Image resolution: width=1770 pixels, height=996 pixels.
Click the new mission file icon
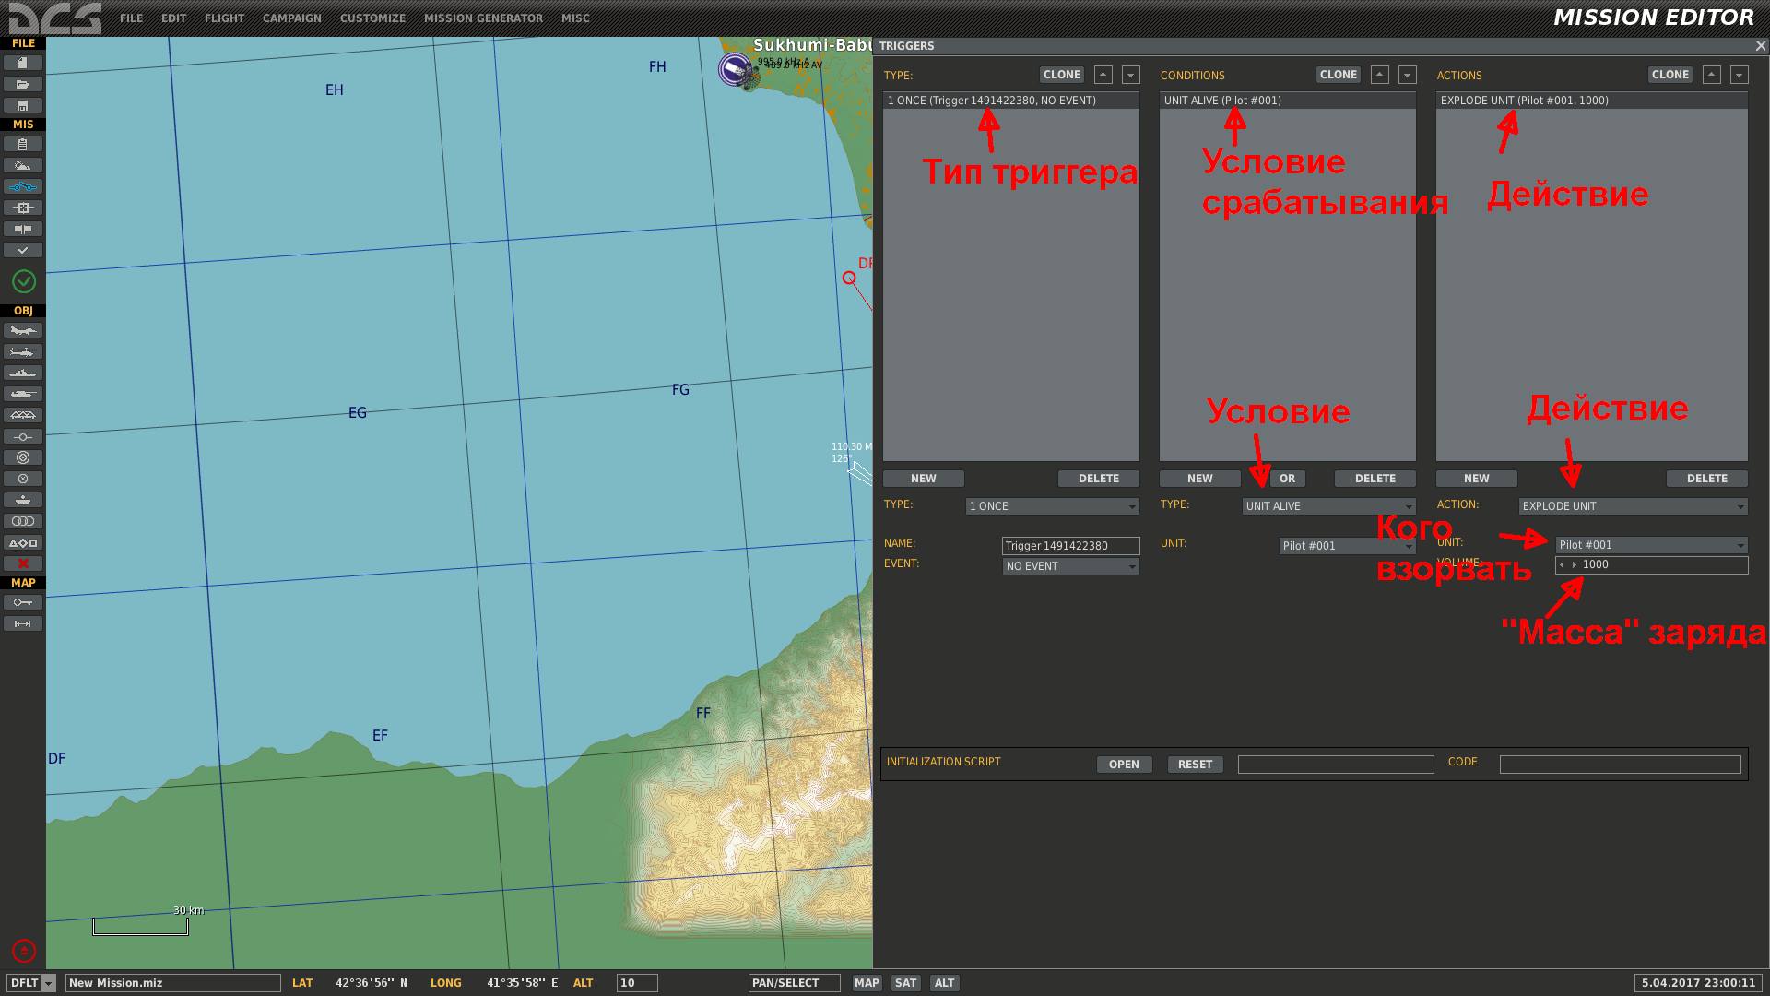[x=23, y=63]
